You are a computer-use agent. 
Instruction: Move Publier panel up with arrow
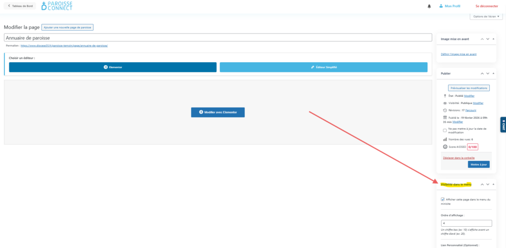tap(482, 73)
